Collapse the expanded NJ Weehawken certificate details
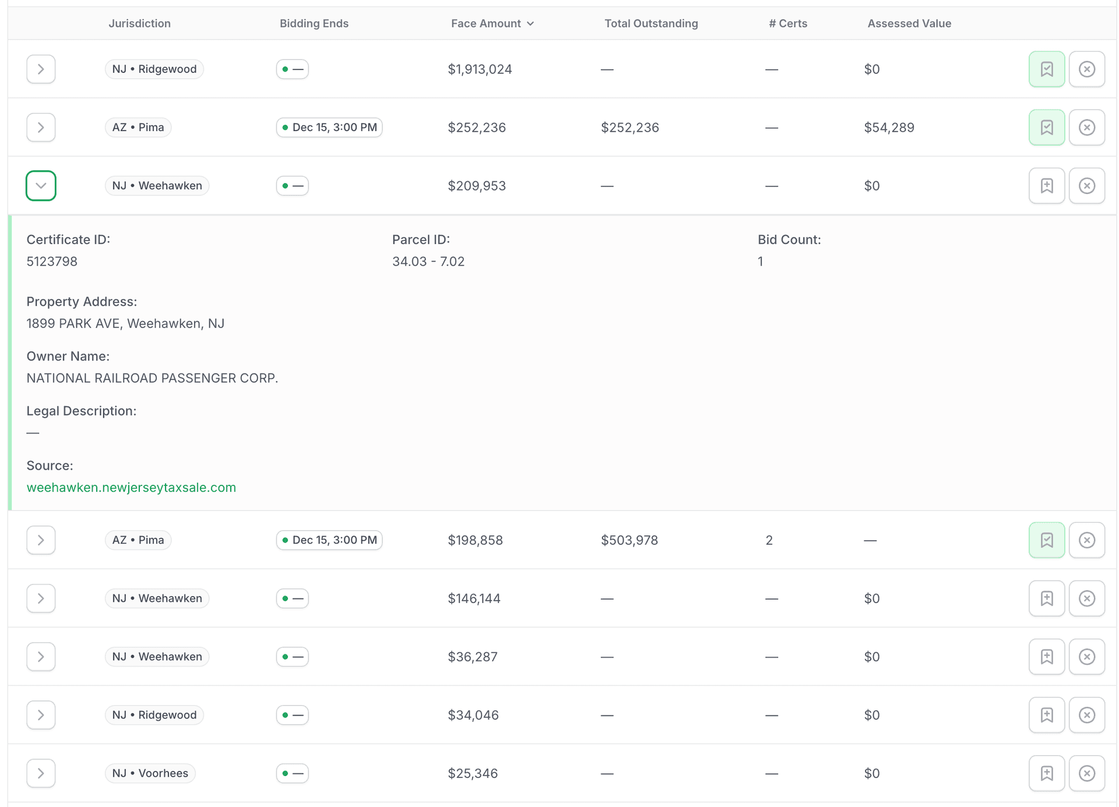This screenshot has width=1119, height=807. [41, 185]
